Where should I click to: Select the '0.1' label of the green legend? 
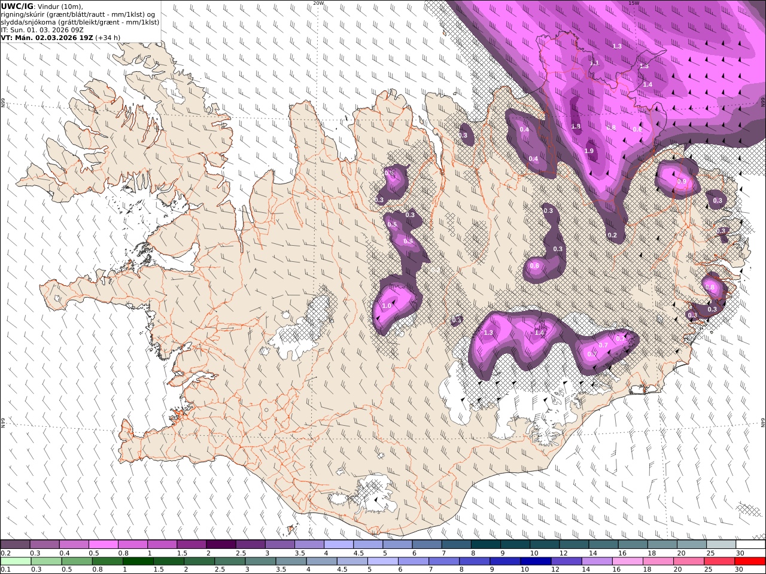point(5,570)
